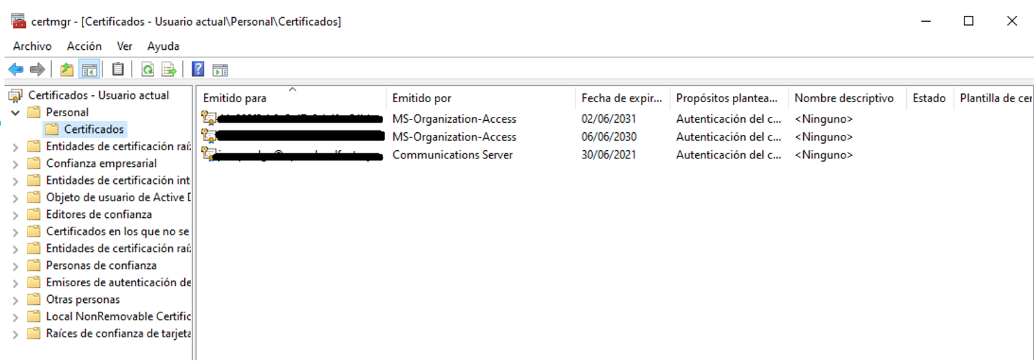1036x361 pixels.
Task: Toggle the action pane toolbar icon
Action: pos(220,70)
